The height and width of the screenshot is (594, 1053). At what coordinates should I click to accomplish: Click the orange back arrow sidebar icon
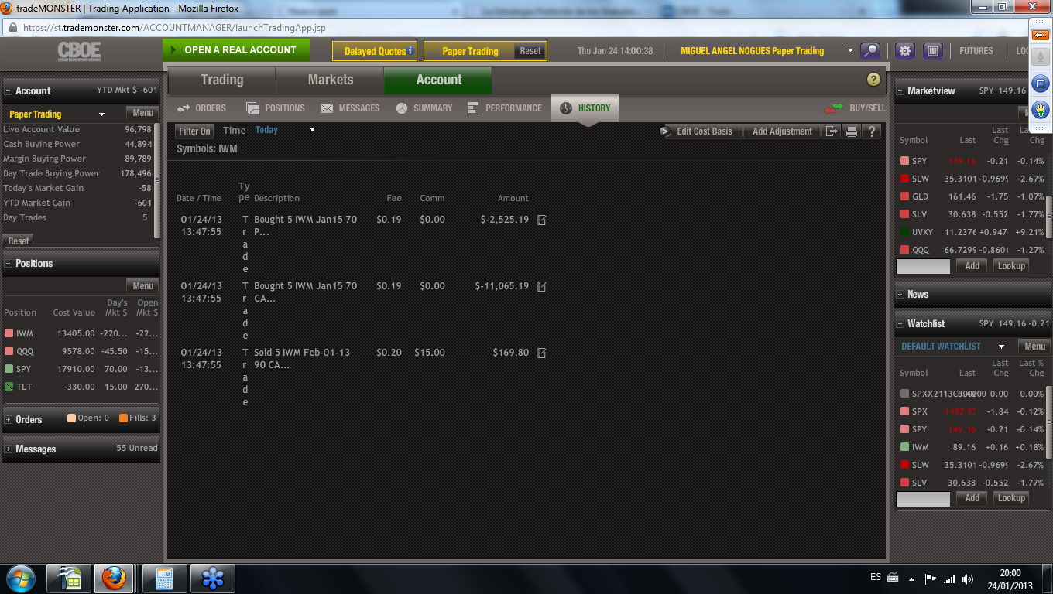pyautogui.click(x=1041, y=35)
